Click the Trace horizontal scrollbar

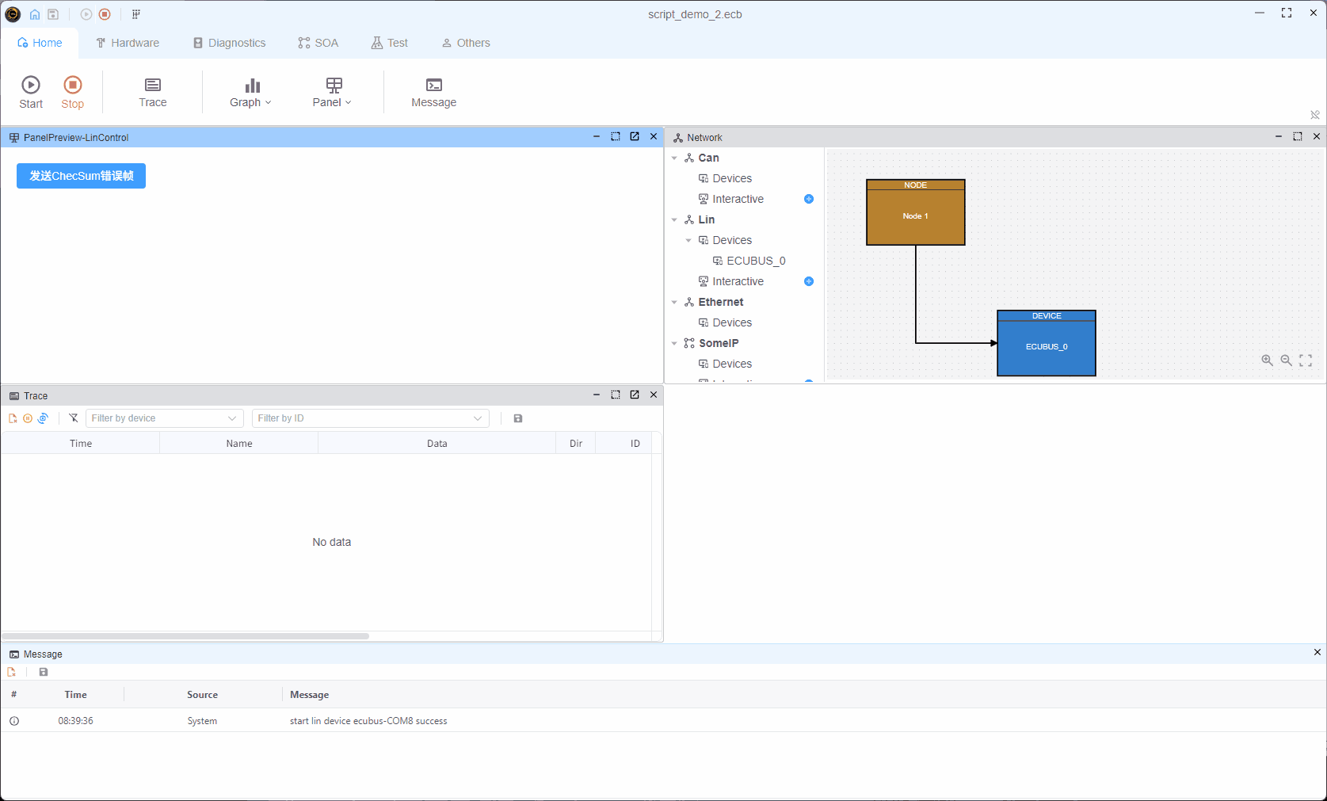point(185,635)
